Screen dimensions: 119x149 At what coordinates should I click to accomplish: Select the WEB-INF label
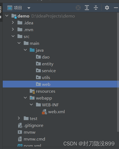[50, 105]
